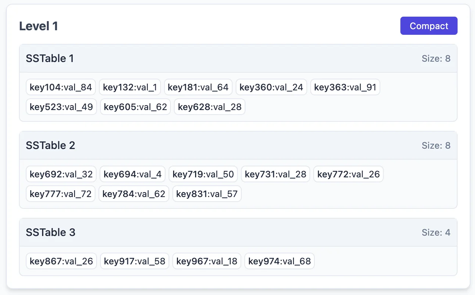Click the key731:val_28 entry

point(275,174)
